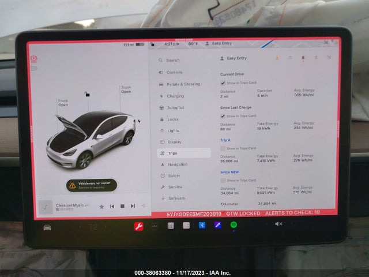The height and width of the screenshot is (277, 369).
Task: Open the red wrench service app
Action: pyautogui.click(x=138, y=226)
